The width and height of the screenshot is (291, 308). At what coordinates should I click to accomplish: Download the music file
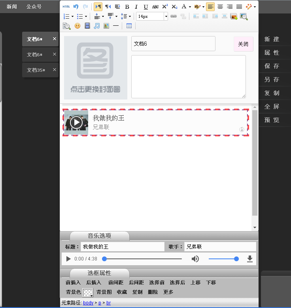pos(249,259)
